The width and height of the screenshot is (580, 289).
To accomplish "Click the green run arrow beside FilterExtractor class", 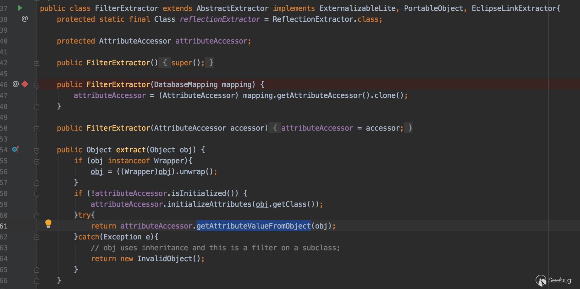I will [x=20, y=8].
